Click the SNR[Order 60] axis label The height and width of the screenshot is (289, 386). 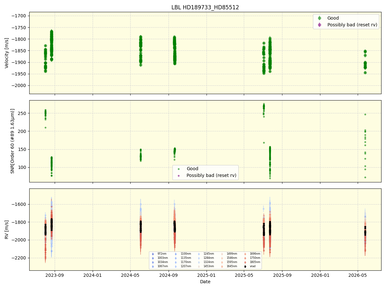[13, 141]
